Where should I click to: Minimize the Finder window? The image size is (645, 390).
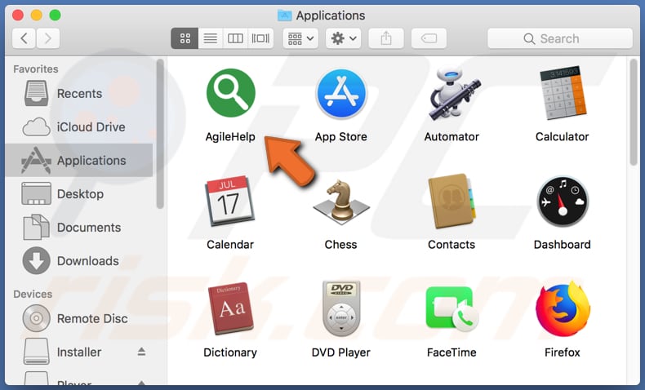pyautogui.click(x=37, y=16)
